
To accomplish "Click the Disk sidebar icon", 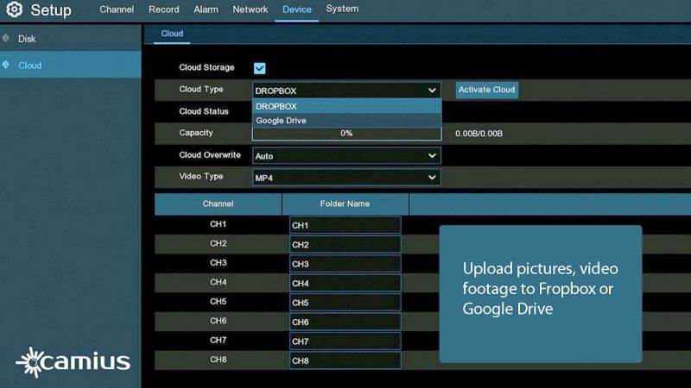I will coord(7,39).
